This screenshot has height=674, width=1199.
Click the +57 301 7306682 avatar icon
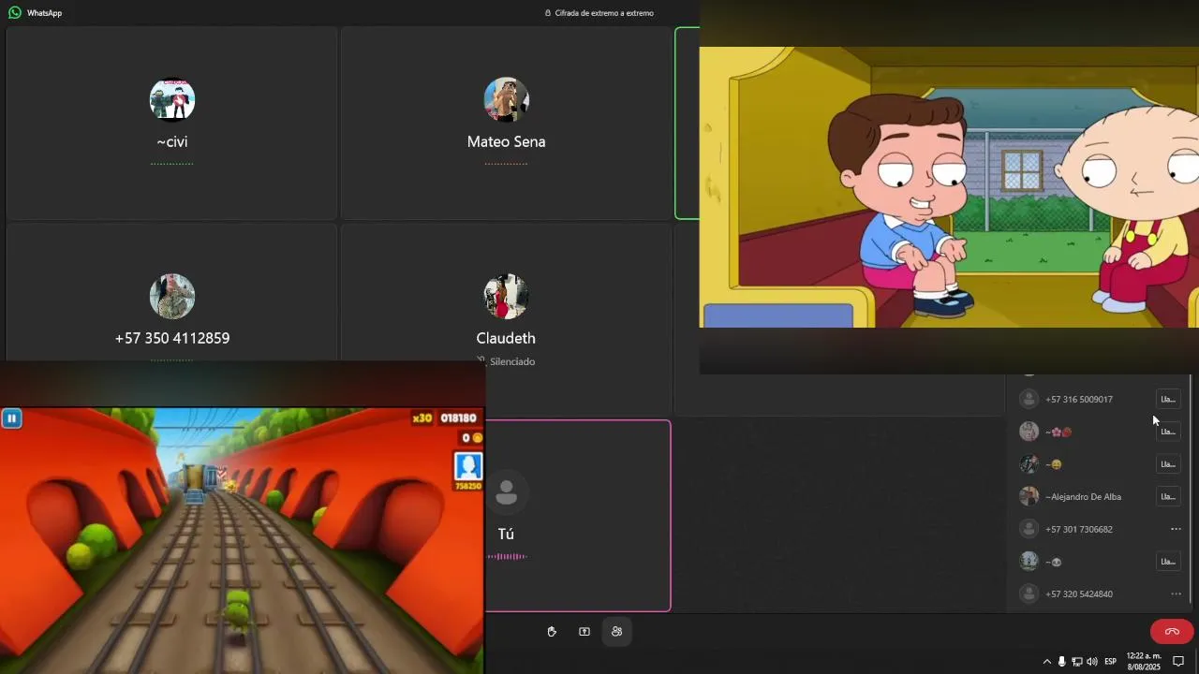point(1029,529)
